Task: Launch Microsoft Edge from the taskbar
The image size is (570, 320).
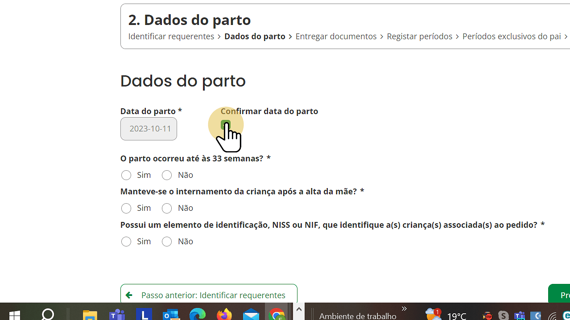Action: pyautogui.click(x=198, y=315)
